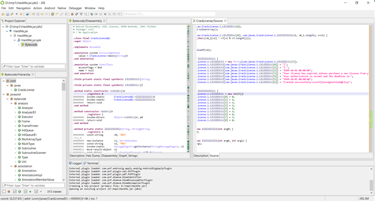Click the hierarchy vertical scrollbar thumb
Image resolution: width=375 pixels, height=201 pixels.
pyautogui.click(x=63, y=87)
